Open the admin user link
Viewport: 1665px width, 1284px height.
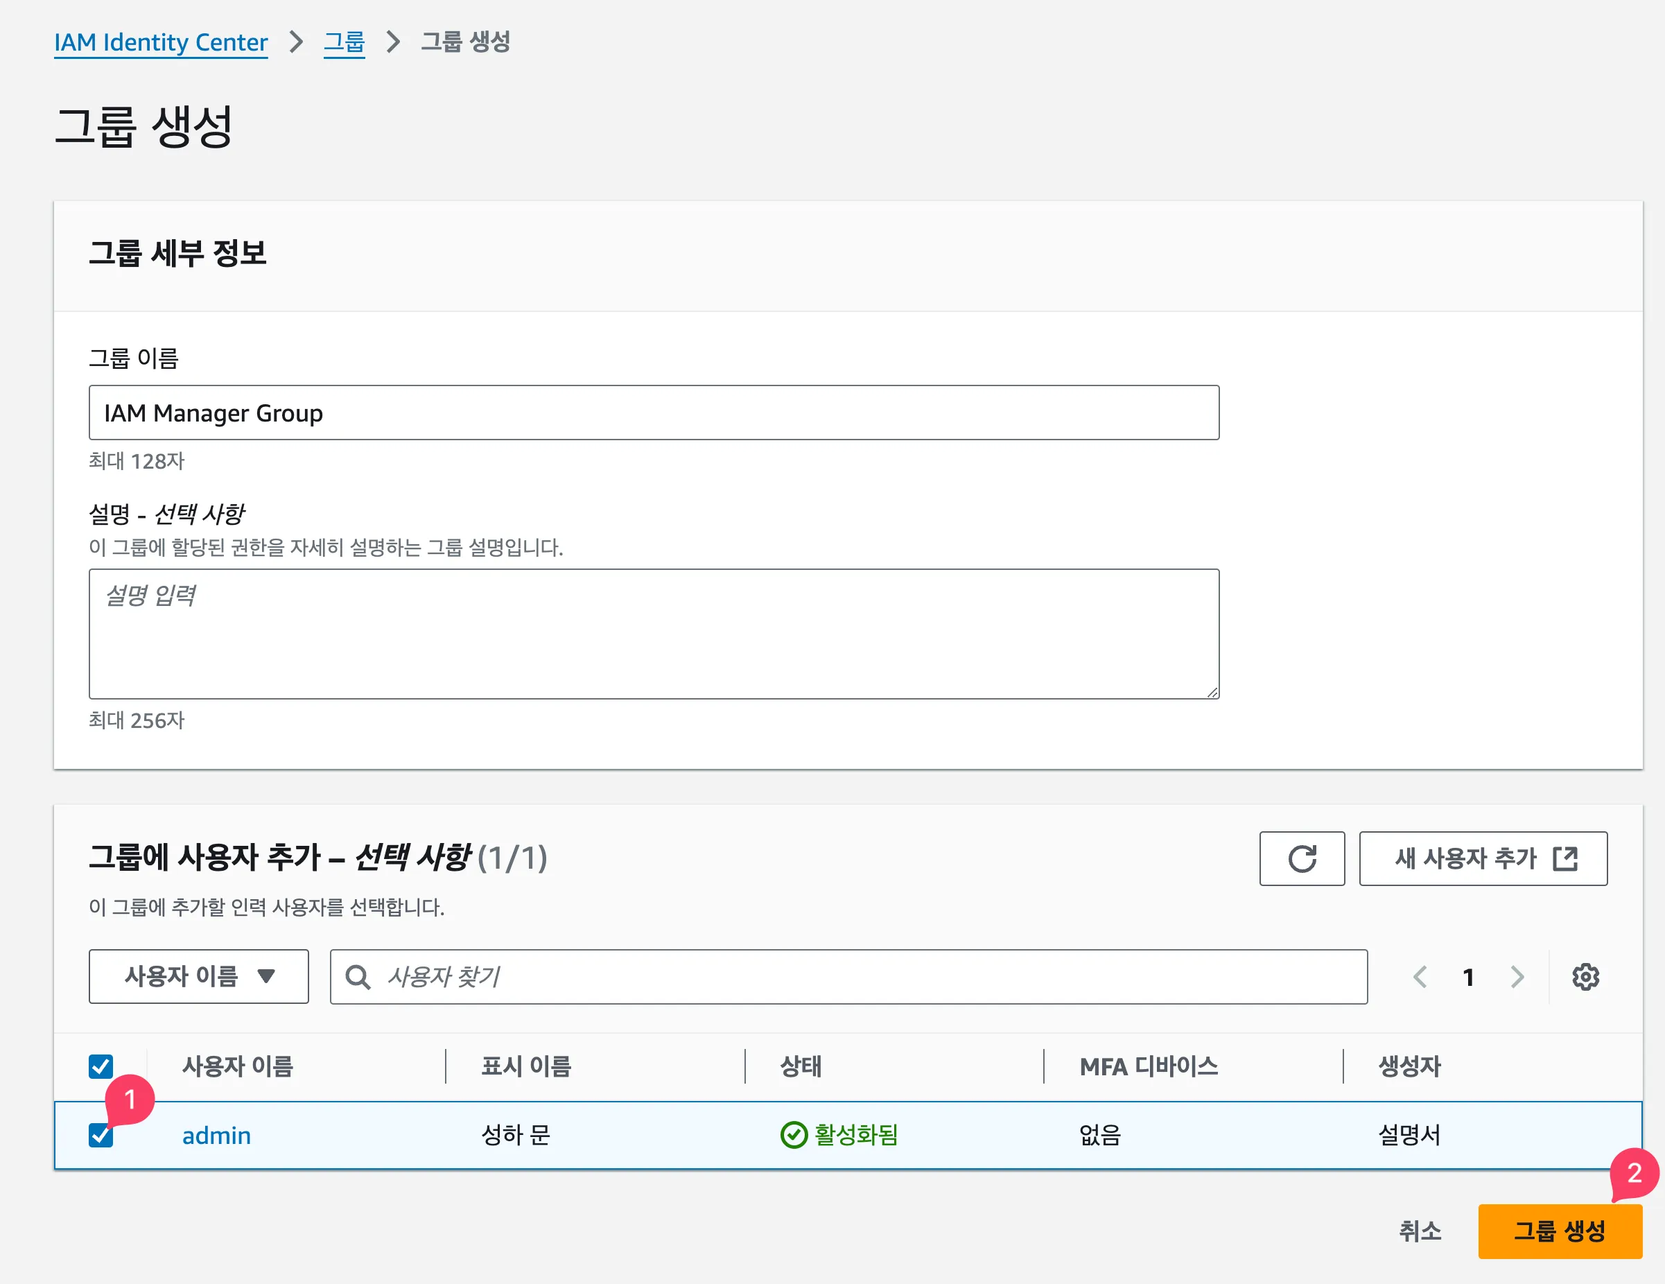(x=216, y=1136)
